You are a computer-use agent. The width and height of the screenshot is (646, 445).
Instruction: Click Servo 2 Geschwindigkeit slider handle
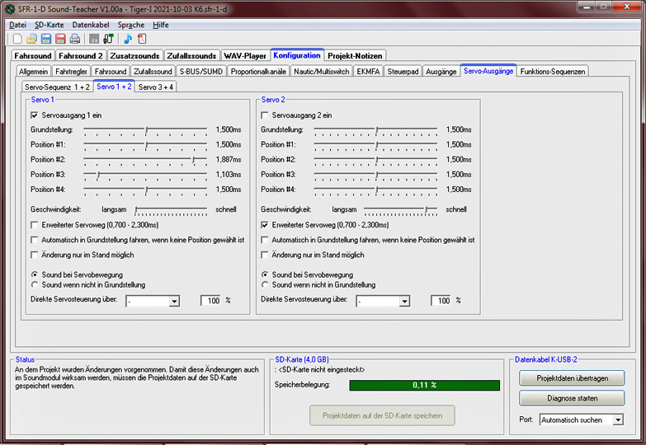(x=427, y=210)
